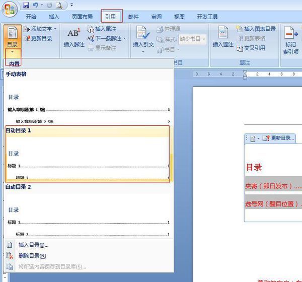This screenshot has height=282, width=302.
Task: Click 更新目录... above the document TOC
Action: point(278,138)
